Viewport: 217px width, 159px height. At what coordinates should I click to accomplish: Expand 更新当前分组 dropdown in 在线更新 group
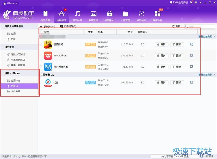pos(214,75)
